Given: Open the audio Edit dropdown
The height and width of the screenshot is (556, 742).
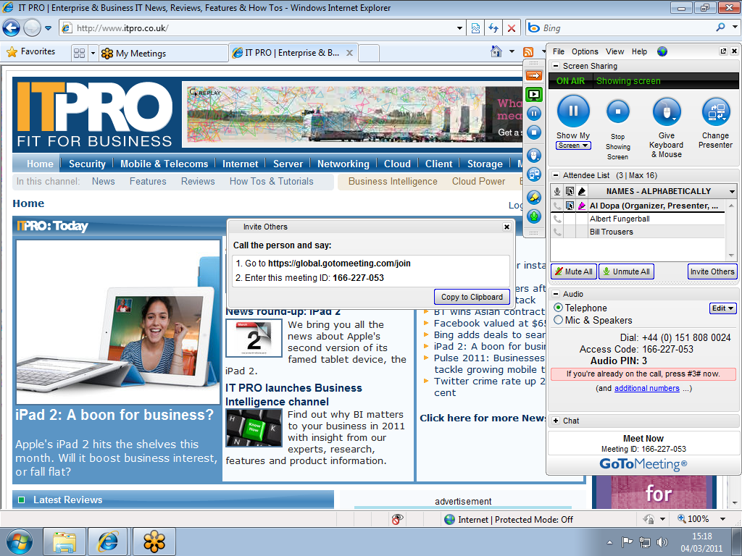Looking at the screenshot, I should 723,308.
